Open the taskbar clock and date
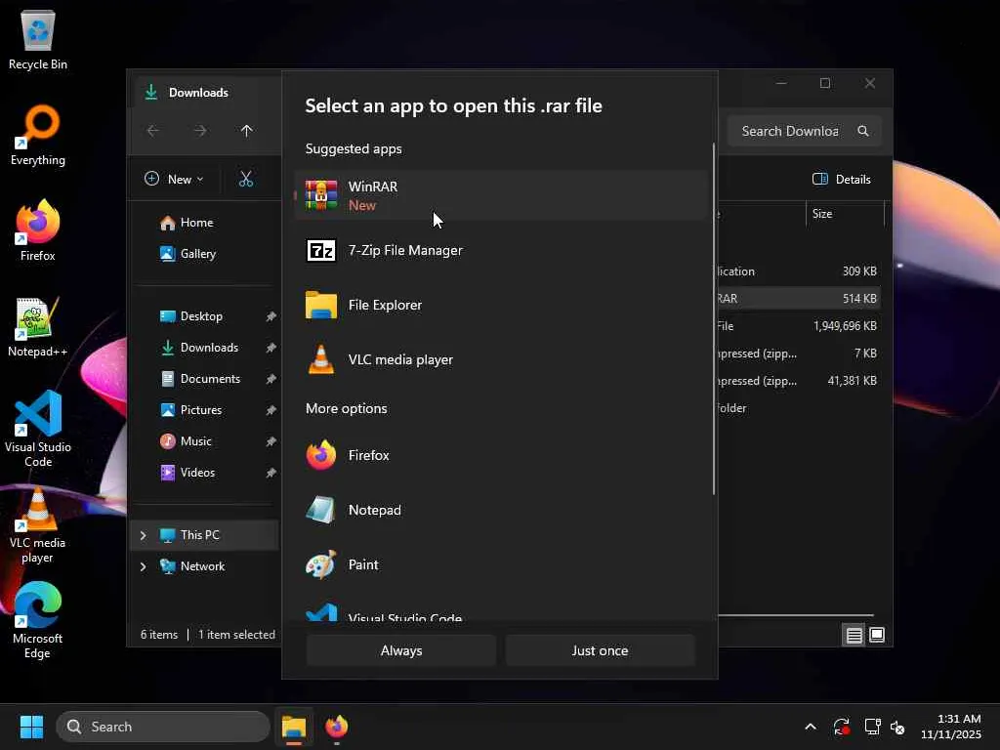Viewport: 1000px width, 750px height. click(951, 727)
